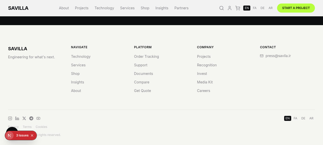Open the LinkedIn icon in footer
This screenshot has width=323, height=145.
pyautogui.click(x=17, y=118)
